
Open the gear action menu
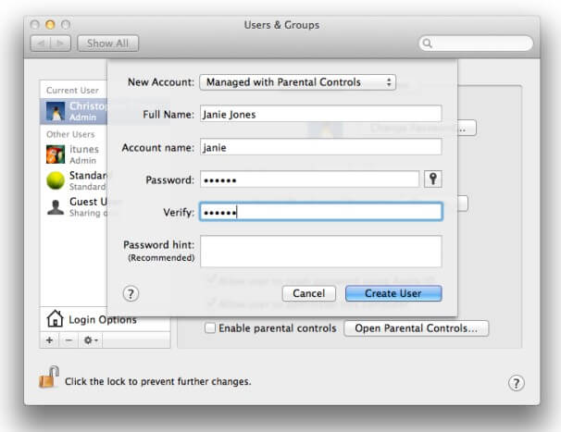91,340
